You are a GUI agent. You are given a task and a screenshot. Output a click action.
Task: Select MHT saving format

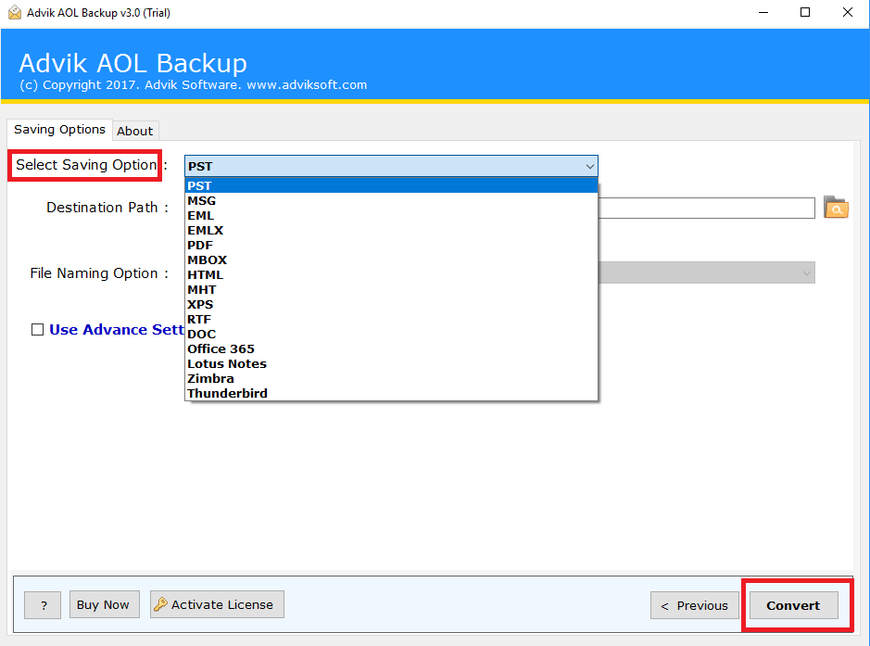point(391,290)
